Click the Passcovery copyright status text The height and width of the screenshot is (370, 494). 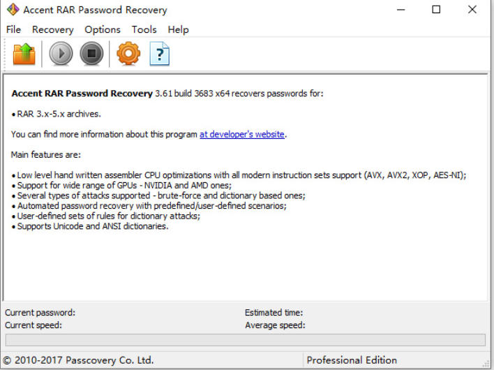pos(78,360)
